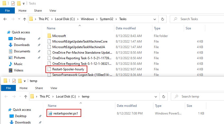This screenshot has width=224, height=124.
Task: Sort by Date modified column in Tasks
Action: point(126,28)
